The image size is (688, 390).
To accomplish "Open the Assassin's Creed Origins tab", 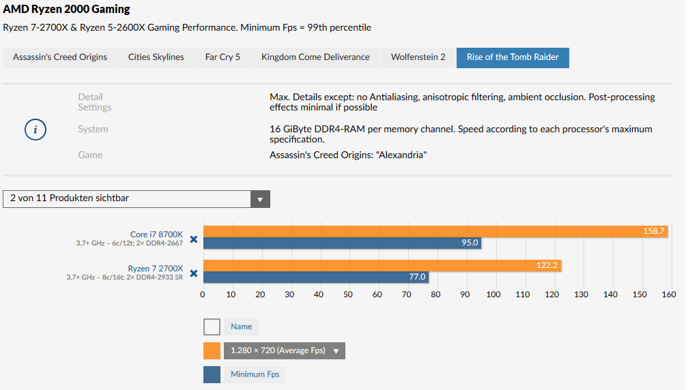I will coord(60,57).
